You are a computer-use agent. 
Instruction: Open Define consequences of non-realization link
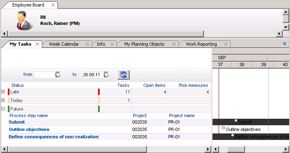point(54,137)
